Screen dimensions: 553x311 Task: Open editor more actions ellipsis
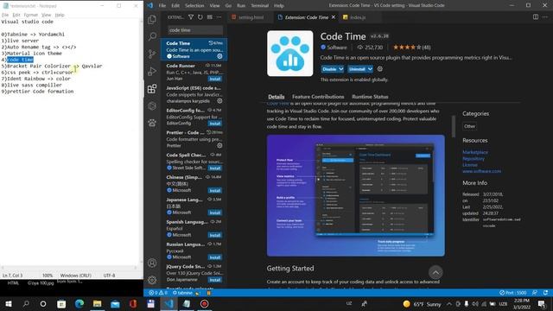pos(545,17)
